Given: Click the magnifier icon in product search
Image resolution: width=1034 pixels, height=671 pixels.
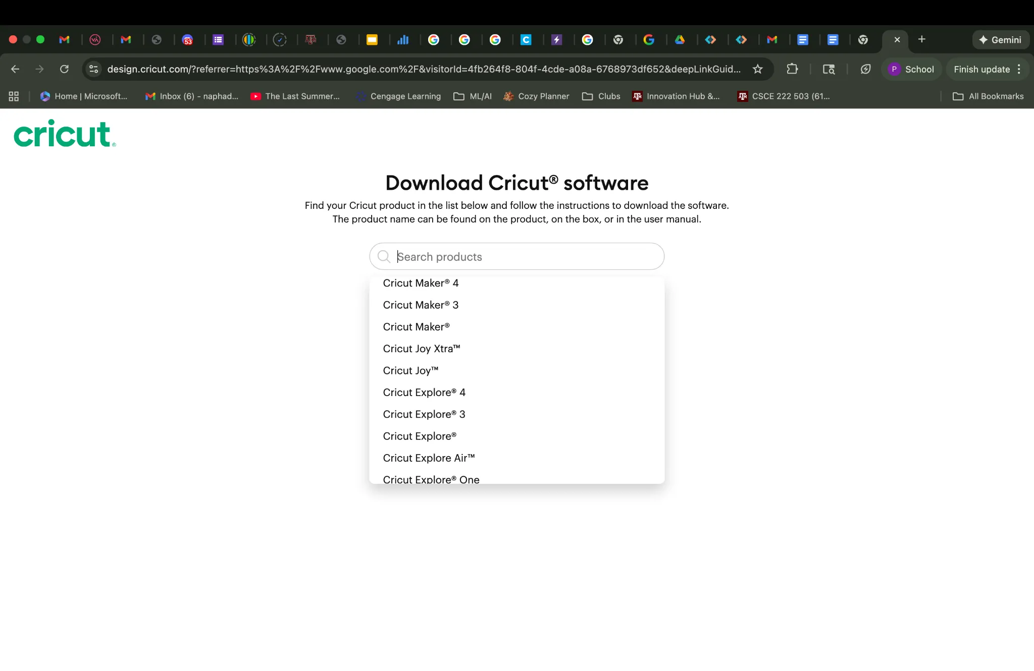Looking at the screenshot, I should (x=384, y=256).
